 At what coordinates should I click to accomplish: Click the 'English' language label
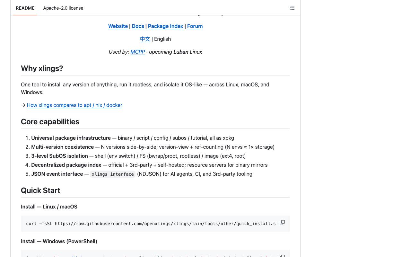point(162,39)
